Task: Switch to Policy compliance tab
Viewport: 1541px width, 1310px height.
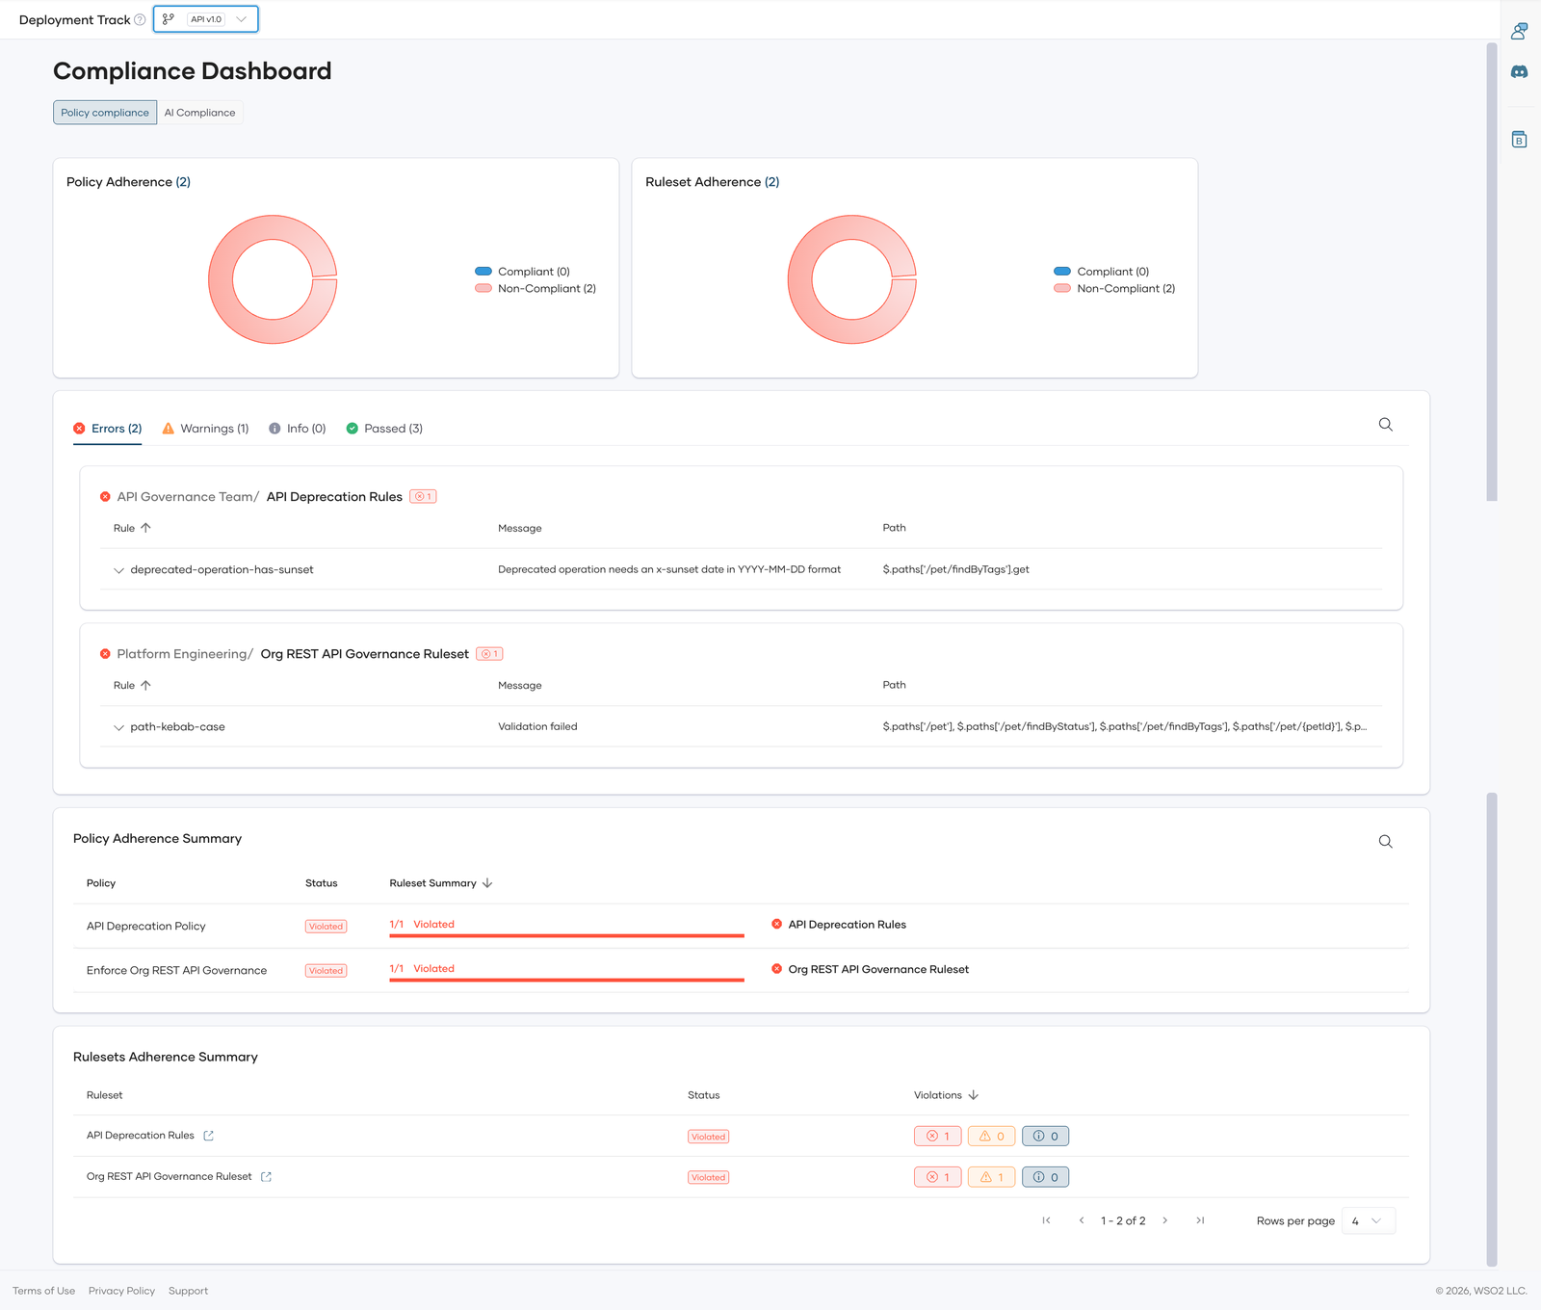Action: [105, 113]
